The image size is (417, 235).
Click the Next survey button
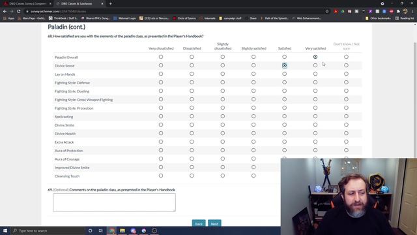[214, 223]
